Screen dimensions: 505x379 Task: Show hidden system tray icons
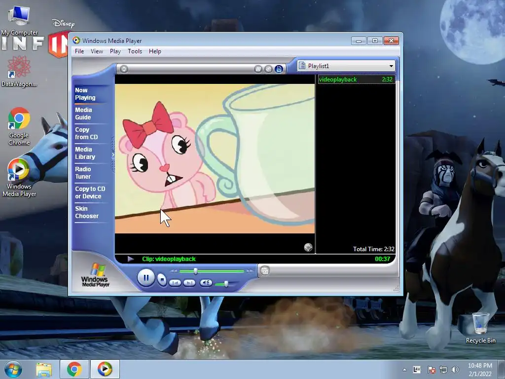[404, 370]
